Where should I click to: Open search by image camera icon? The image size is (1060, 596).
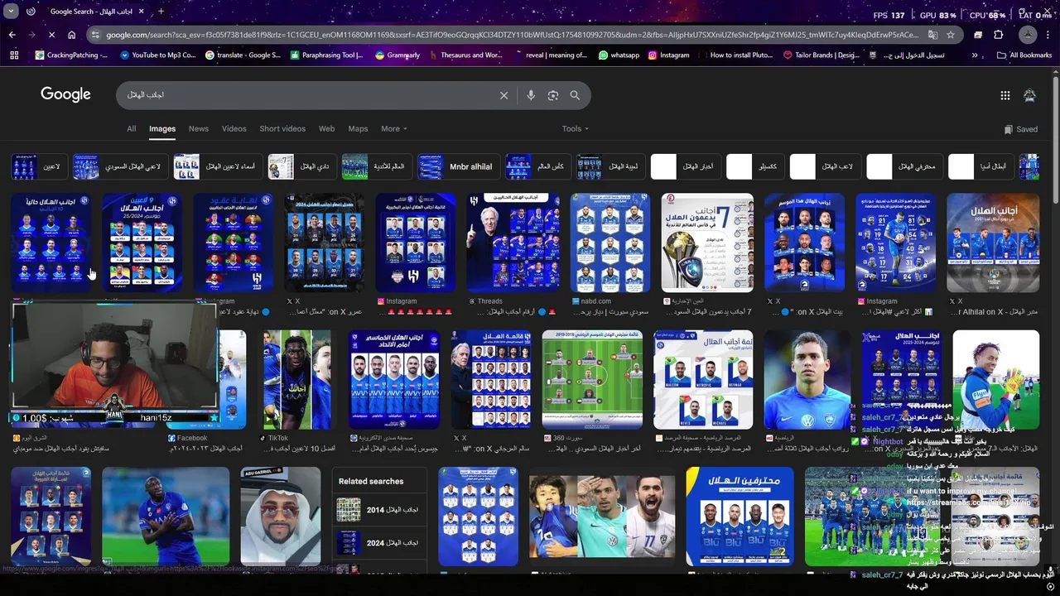coord(553,95)
